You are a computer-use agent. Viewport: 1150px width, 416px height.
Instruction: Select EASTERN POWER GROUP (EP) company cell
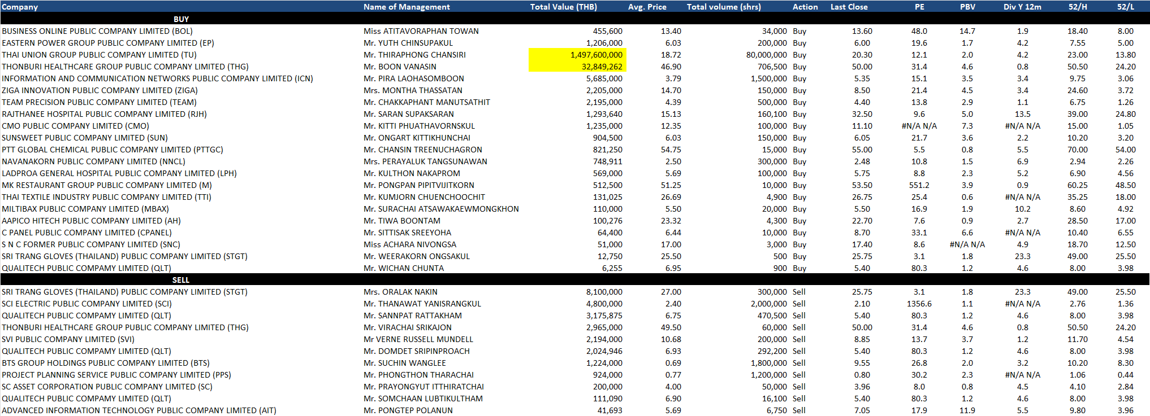point(108,43)
